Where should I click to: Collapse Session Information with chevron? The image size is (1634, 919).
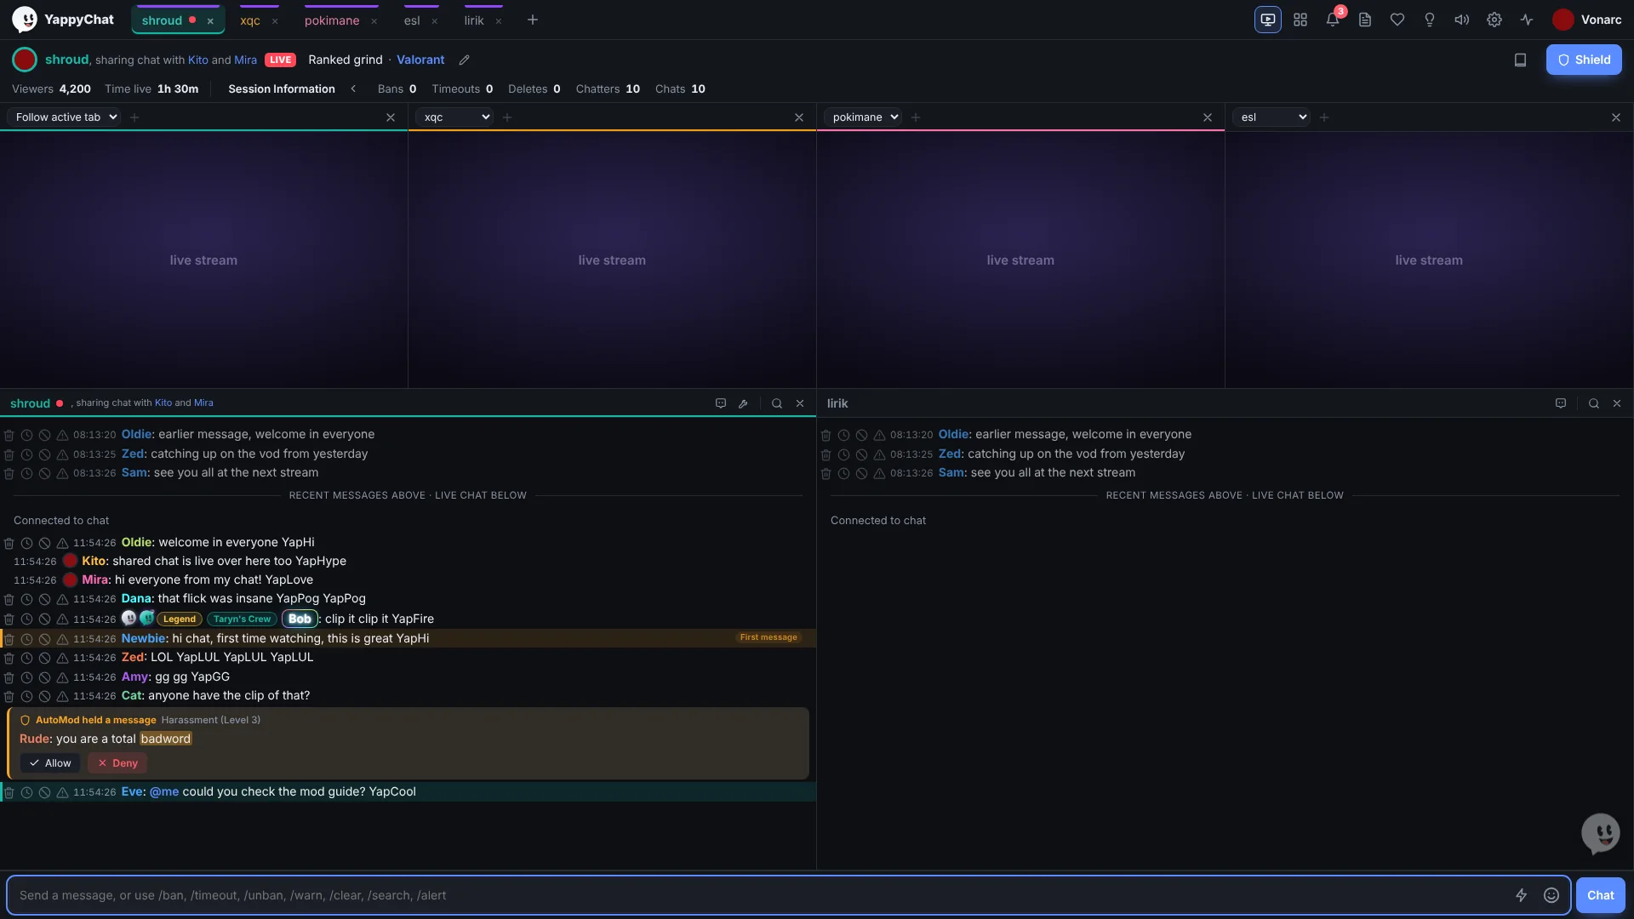tap(353, 88)
